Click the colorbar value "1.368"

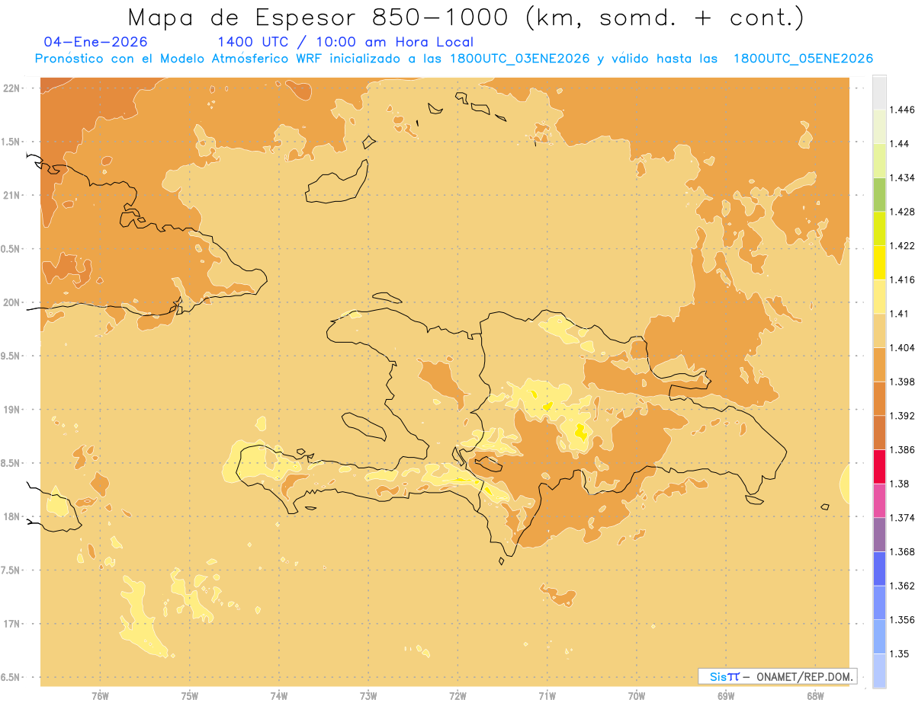[x=901, y=551]
